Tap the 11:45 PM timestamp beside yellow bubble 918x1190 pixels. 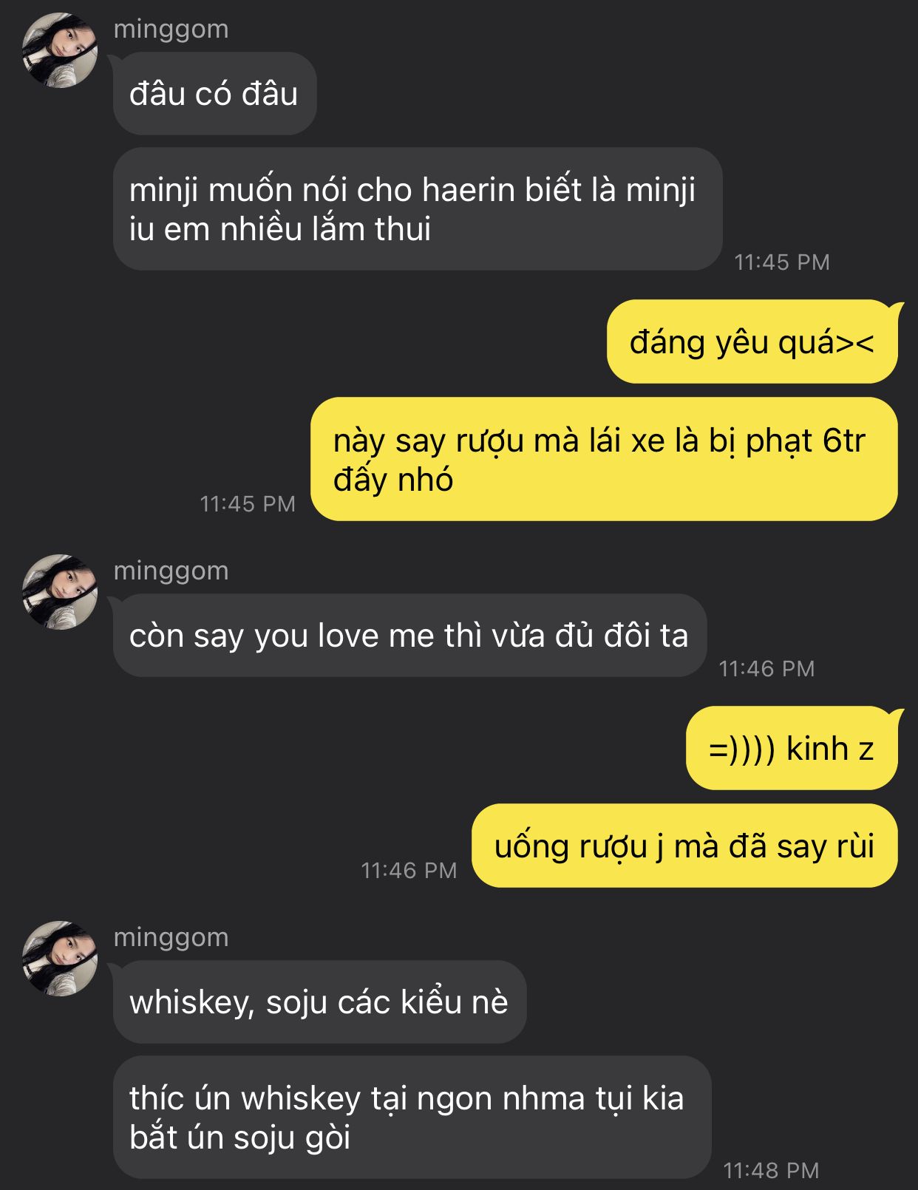pyautogui.click(x=248, y=503)
